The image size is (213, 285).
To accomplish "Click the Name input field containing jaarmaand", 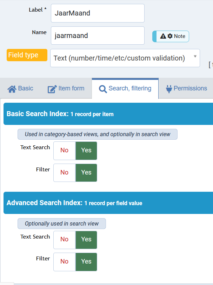I will pyautogui.click(x=98, y=36).
